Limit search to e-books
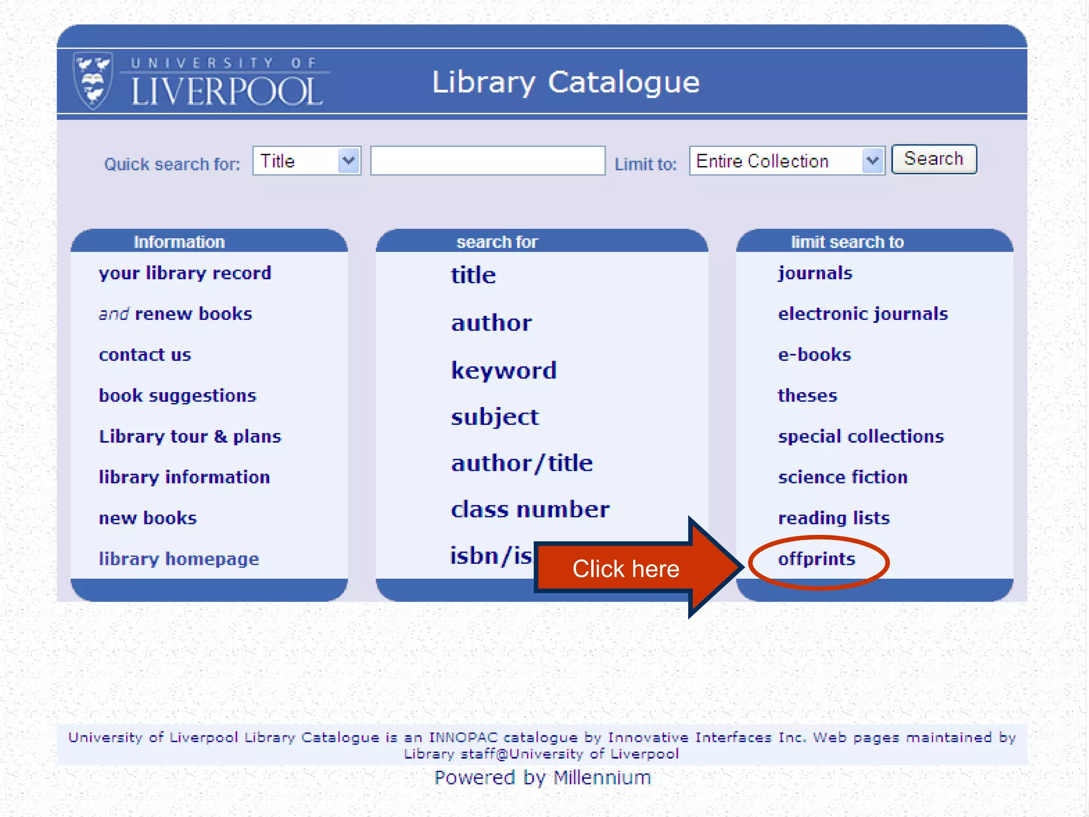1089x817 pixels. 814,355
